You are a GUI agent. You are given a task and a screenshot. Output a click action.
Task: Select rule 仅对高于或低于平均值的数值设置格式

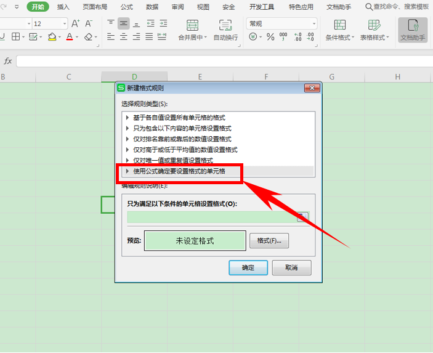218,150
